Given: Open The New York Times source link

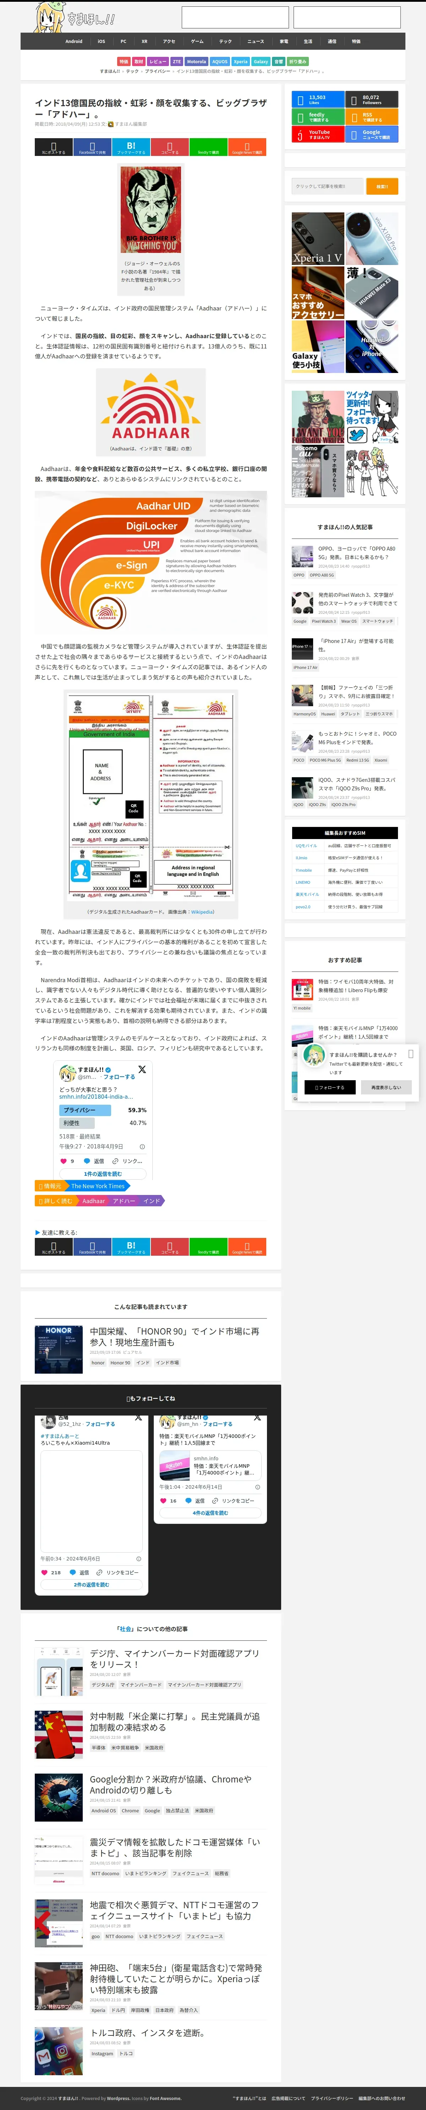Looking at the screenshot, I should 98,1186.
